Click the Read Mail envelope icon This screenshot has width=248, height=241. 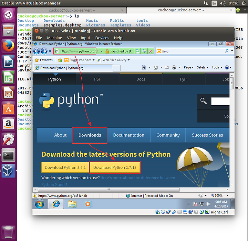pyautogui.click(x=167, y=67)
